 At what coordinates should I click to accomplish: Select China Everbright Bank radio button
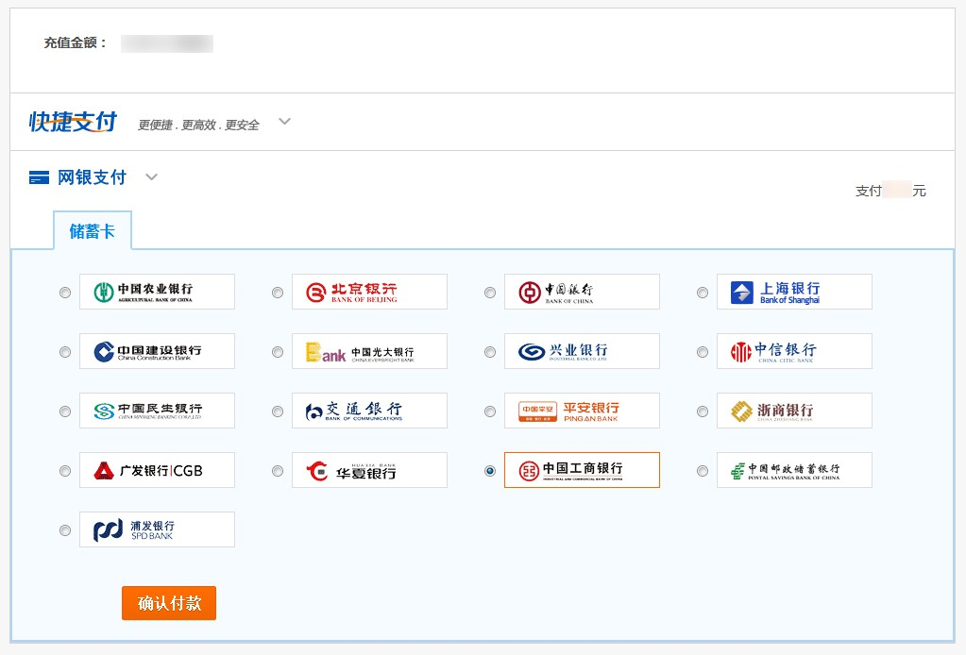tap(278, 352)
